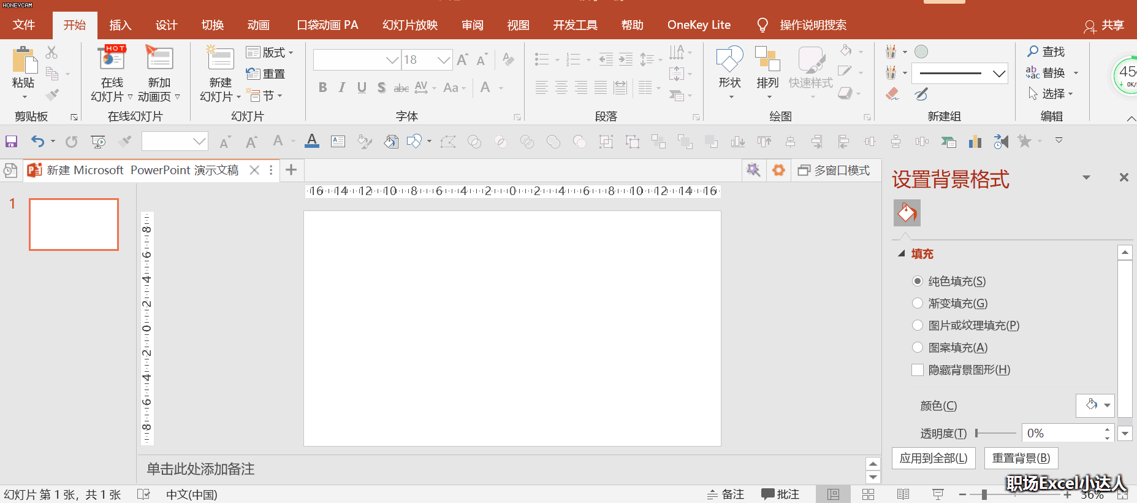
Task: Click the text box icon in quick toolbar
Action: coord(338,142)
